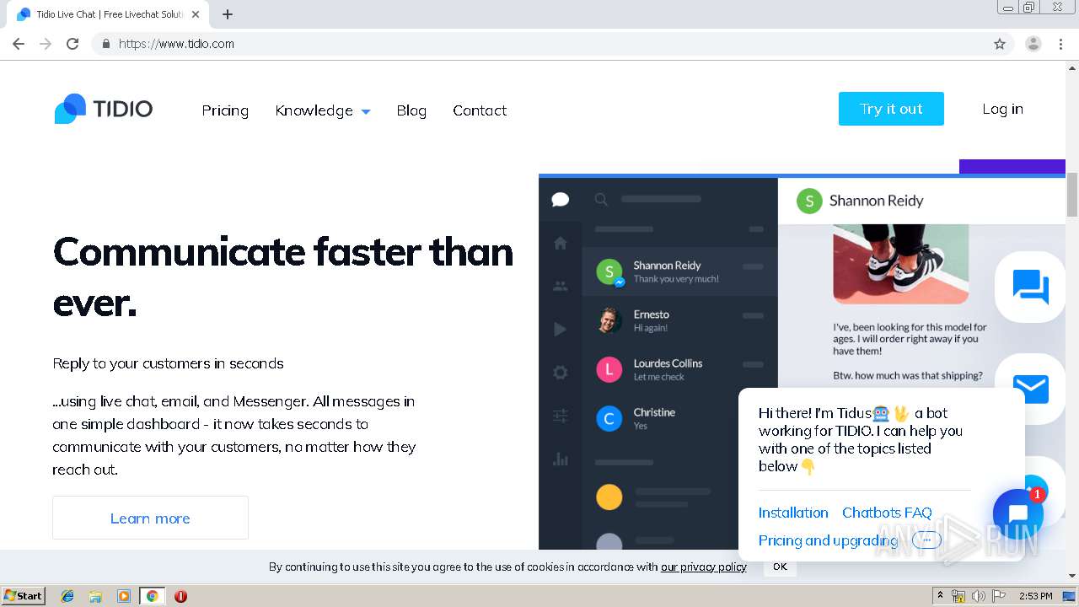Click the sliders icon in dashboard sidebar

pos(561,416)
